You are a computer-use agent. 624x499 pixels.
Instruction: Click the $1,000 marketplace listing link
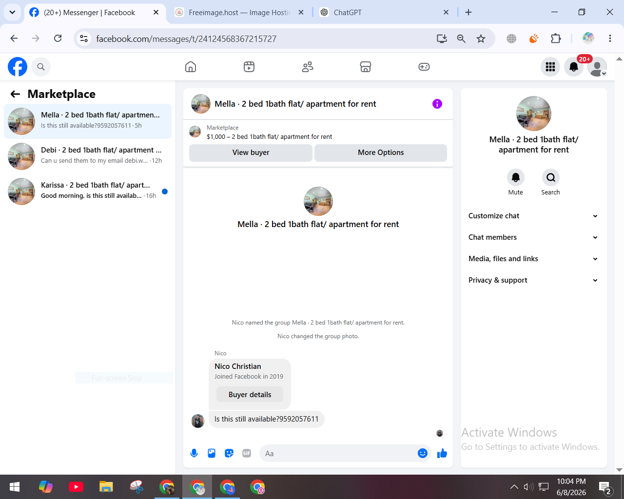click(x=269, y=137)
